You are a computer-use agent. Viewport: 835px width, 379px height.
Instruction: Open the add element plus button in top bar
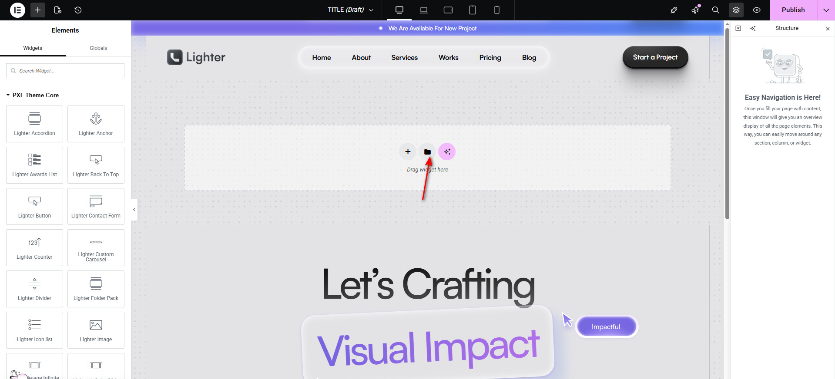38,10
